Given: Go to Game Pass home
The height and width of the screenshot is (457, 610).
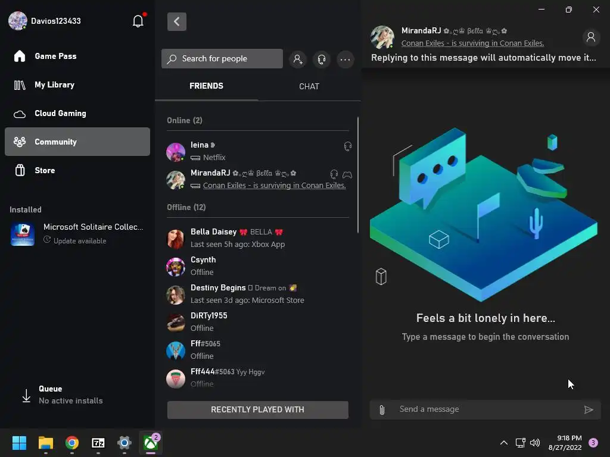Looking at the screenshot, I should [x=77, y=57].
